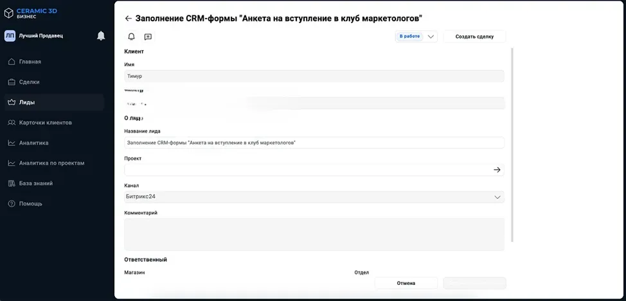Viewport: 626px width, 301px height.
Task: Click the Отдел label
Action: [362, 273]
